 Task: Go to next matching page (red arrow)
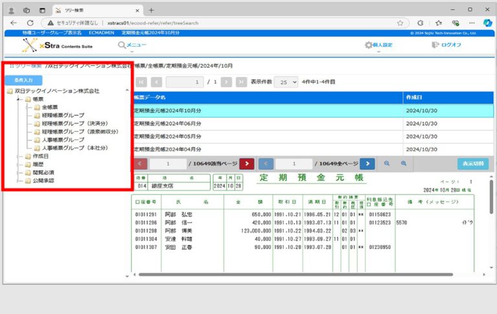point(247,163)
